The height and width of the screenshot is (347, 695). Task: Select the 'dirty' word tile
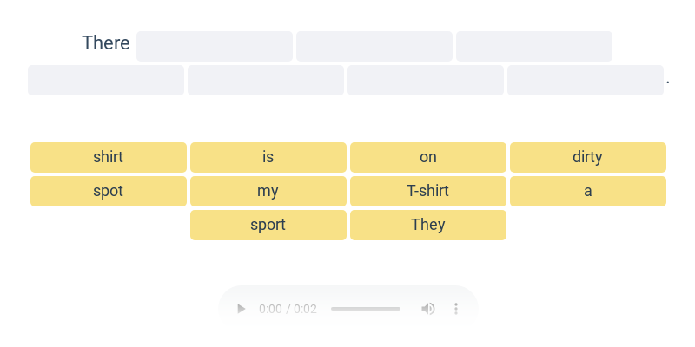pyautogui.click(x=588, y=157)
